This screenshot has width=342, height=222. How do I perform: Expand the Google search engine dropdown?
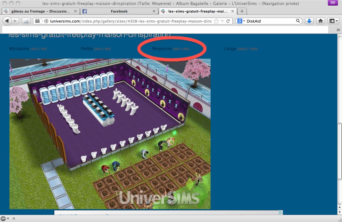[241, 21]
